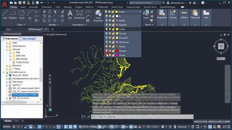Switch to the Task manager tab
The height and width of the screenshot is (130, 232).
tap(28, 39)
